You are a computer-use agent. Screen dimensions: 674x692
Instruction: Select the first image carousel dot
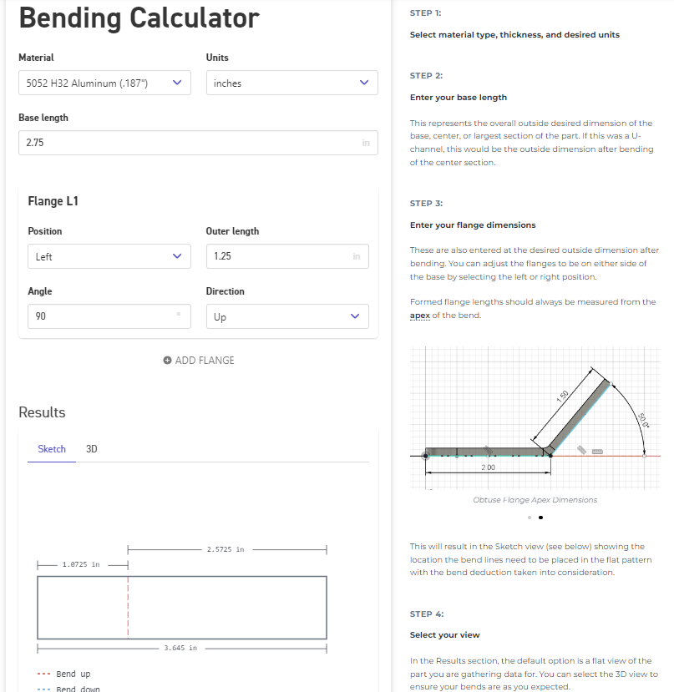(x=530, y=518)
